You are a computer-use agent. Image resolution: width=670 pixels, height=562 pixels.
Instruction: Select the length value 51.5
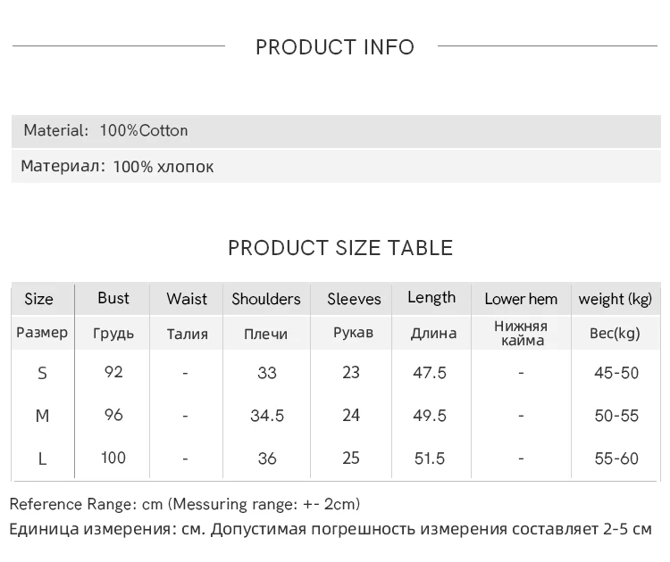point(430,459)
